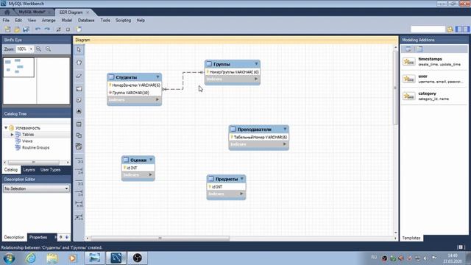The height and width of the screenshot is (265, 471).
Task: Choose the n:m relationship tool
Action: coord(79,204)
